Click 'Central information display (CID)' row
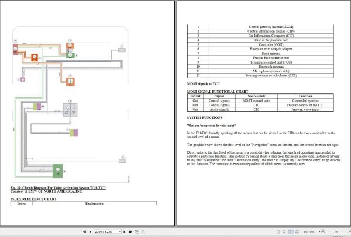This screenshot has height=237, width=351. point(260,32)
